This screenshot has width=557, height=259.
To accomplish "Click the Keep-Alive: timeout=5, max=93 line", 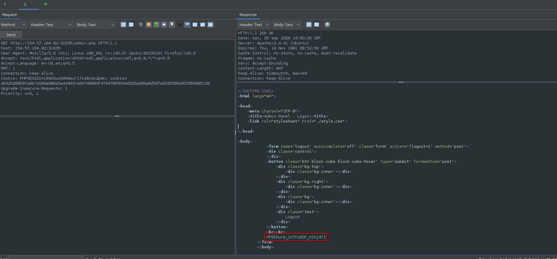I will (x=273, y=73).
